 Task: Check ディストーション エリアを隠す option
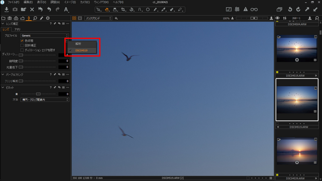click(22, 50)
